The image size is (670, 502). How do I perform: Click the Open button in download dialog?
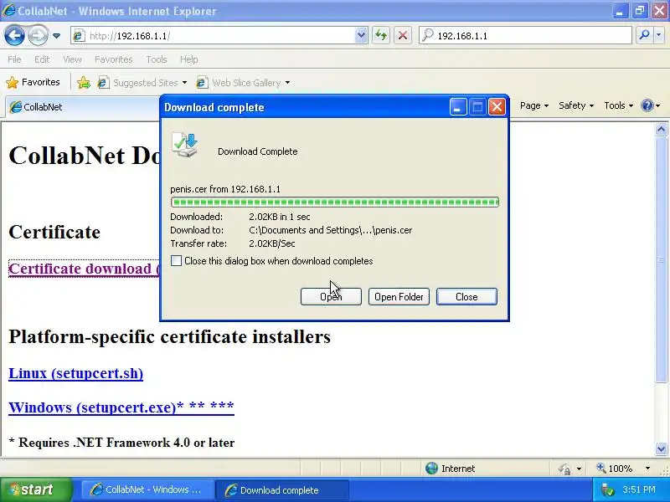(331, 297)
